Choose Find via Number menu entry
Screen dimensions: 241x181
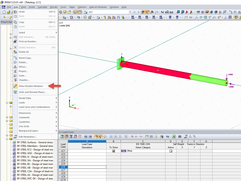click(x=35, y=42)
